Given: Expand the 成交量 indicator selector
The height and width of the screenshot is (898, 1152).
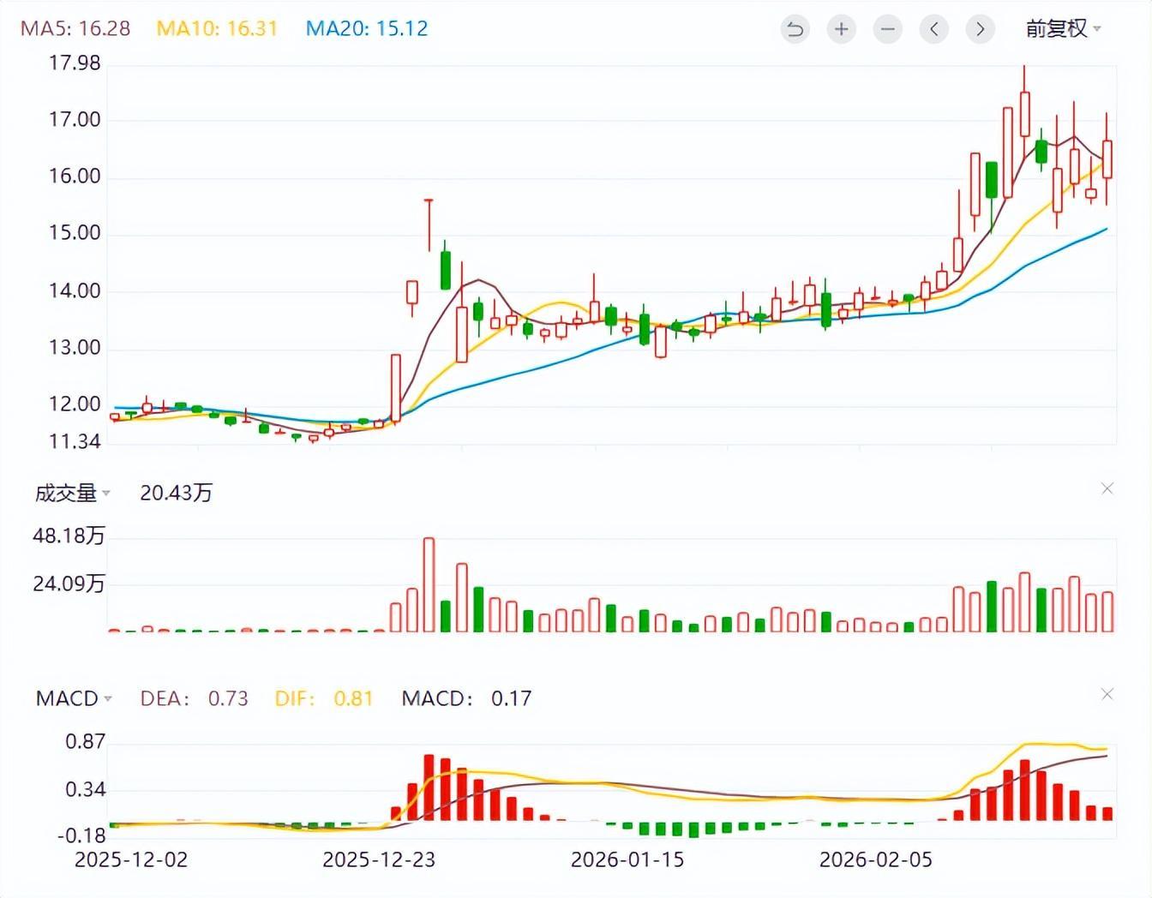Looking at the screenshot, I should (73, 494).
